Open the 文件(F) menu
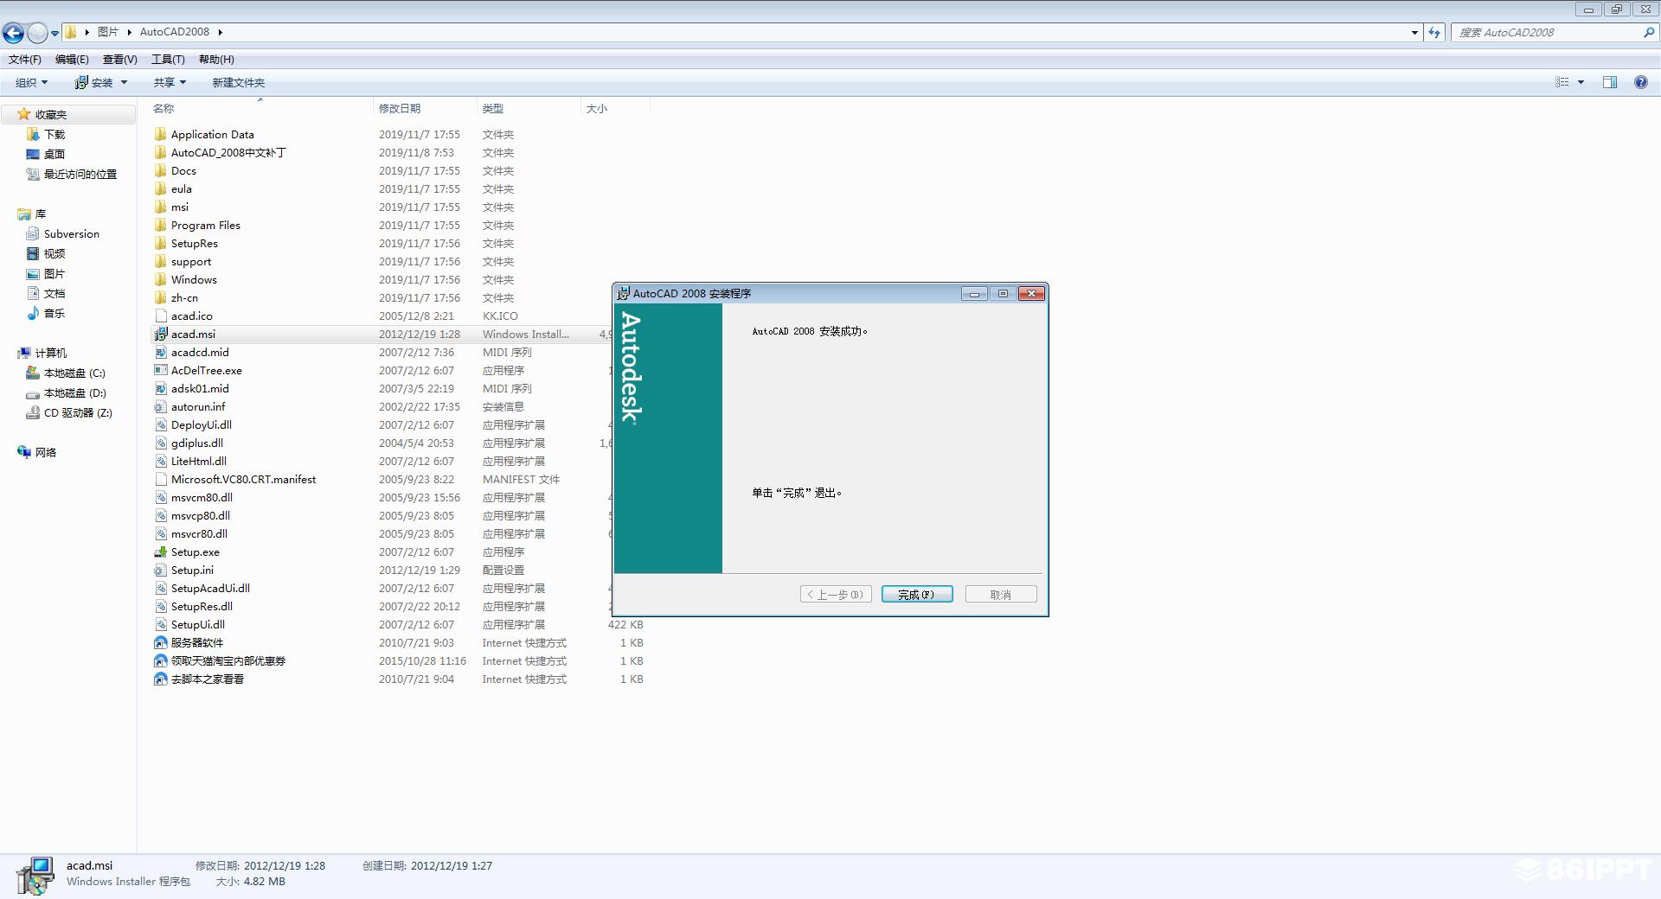Viewport: 1661px width, 899px height. click(25, 60)
